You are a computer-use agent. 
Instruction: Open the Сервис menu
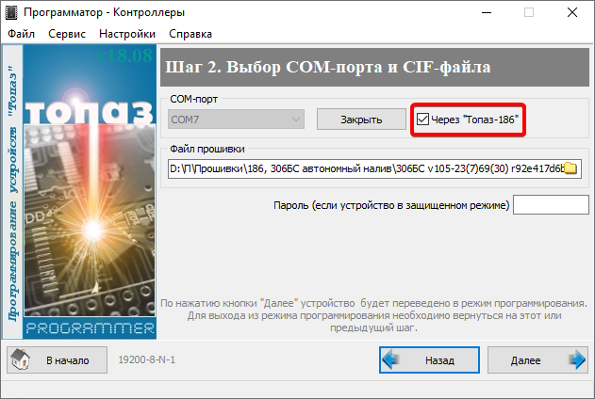[67, 34]
